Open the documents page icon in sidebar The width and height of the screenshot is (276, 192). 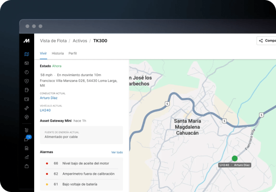coord(27,148)
